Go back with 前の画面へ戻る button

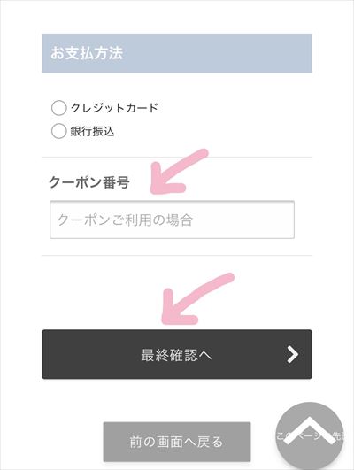pos(177,442)
